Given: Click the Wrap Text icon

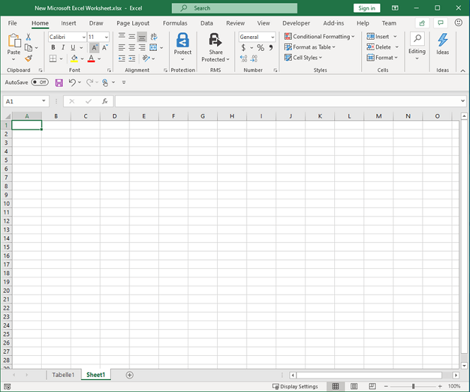Looking at the screenshot, I should click(x=154, y=37).
